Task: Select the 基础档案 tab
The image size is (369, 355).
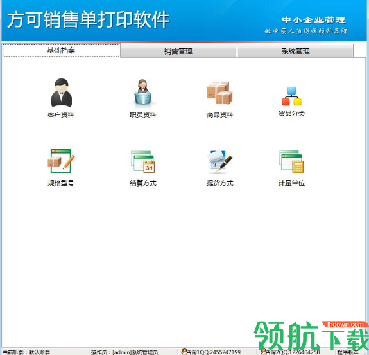Action: coord(61,50)
